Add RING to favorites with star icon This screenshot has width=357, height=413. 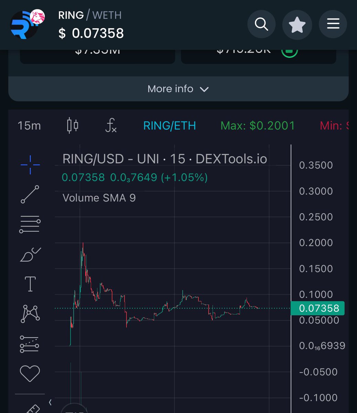(x=297, y=25)
